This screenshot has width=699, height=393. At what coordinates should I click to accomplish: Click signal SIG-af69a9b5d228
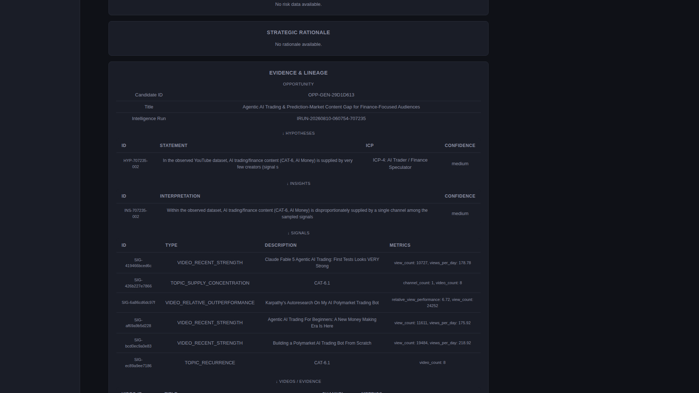tap(138, 323)
